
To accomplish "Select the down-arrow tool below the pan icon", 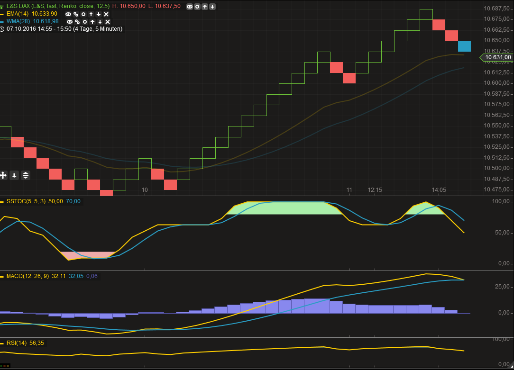I will [x=14, y=175].
